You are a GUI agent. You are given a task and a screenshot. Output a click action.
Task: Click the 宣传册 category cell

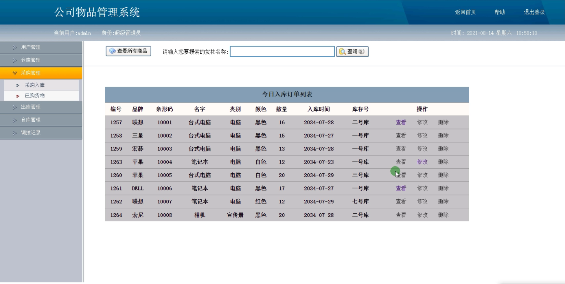coord(235,215)
